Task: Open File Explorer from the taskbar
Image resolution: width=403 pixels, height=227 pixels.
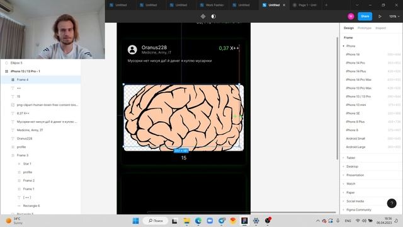Action: 186,221
